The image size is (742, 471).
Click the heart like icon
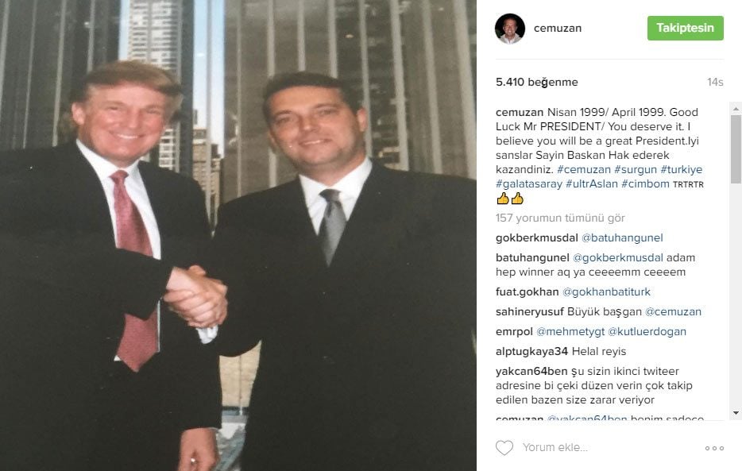[504, 447]
